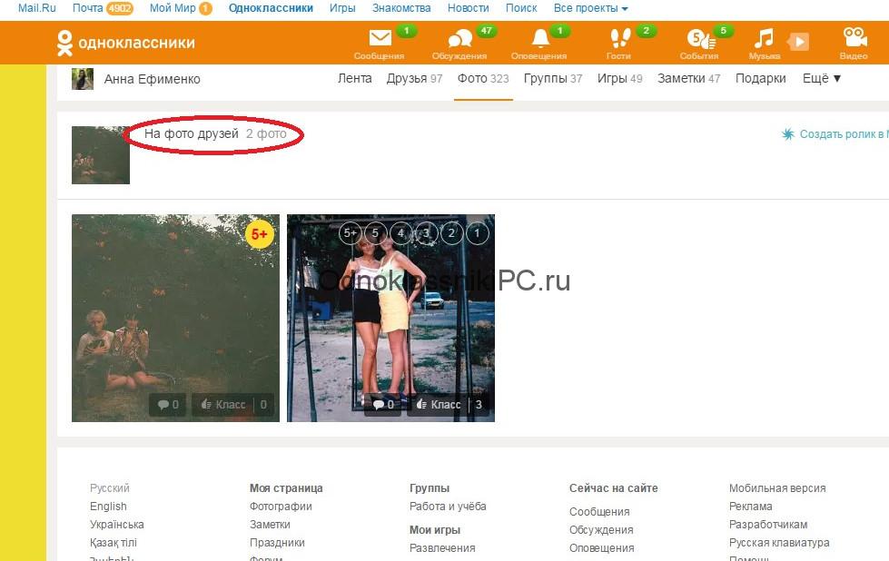Open Русская клавиатура link
This screenshot has height=561, width=889.
(779, 542)
